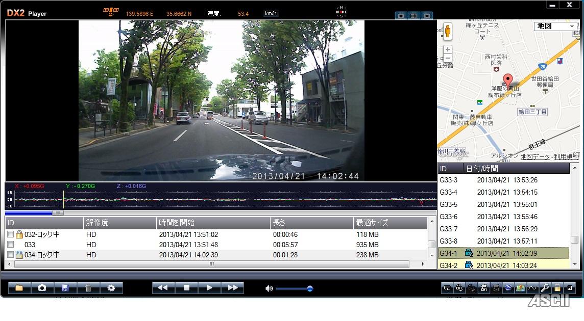Open the 地図 map type dropdown
Viewport: 584px width, 321px height.
pyautogui.click(x=555, y=26)
